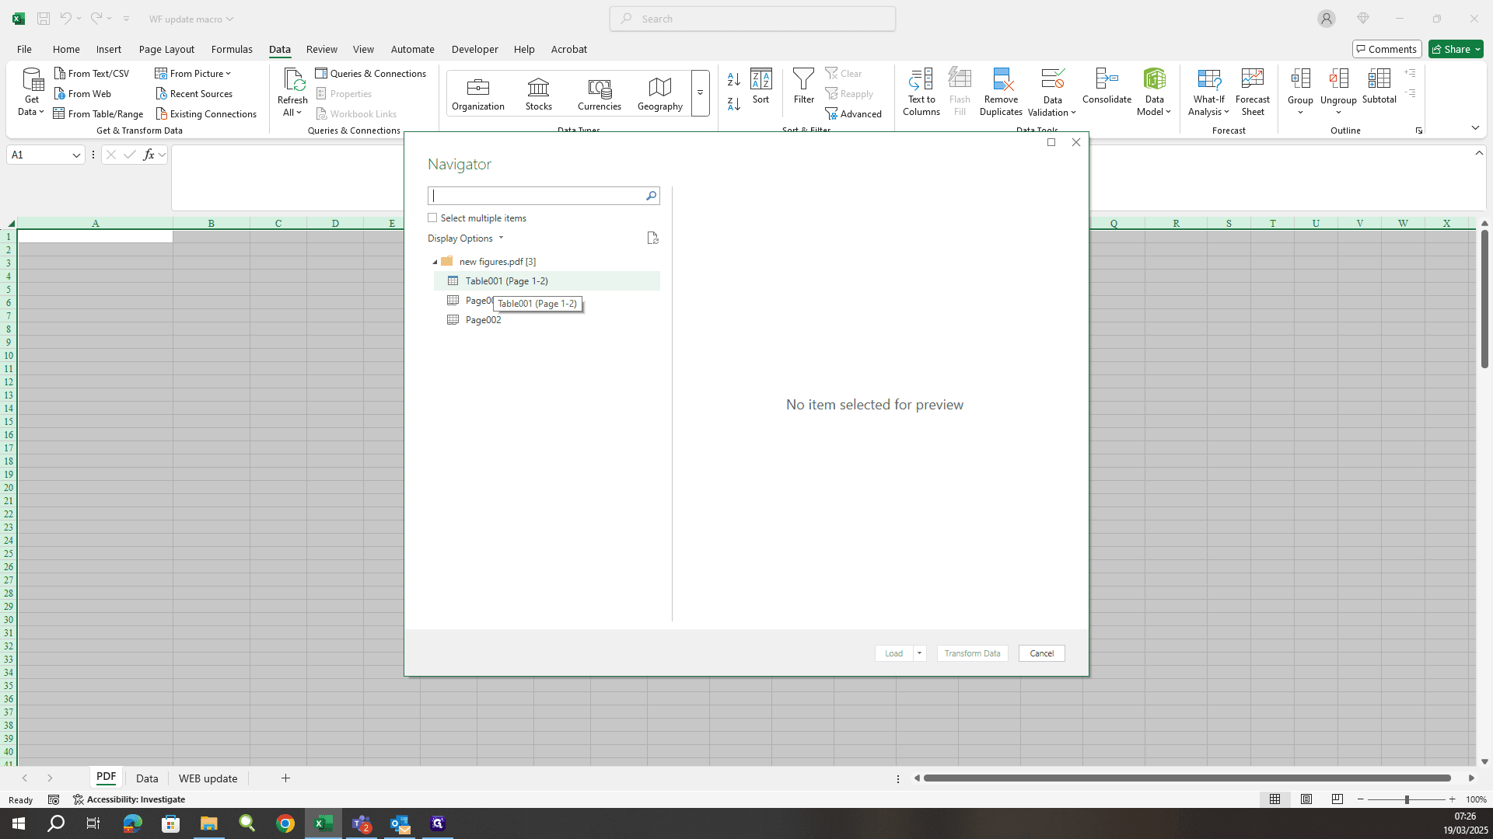Viewport: 1493px width, 839px height.
Task: Select Organization data type
Action: point(478,94)
